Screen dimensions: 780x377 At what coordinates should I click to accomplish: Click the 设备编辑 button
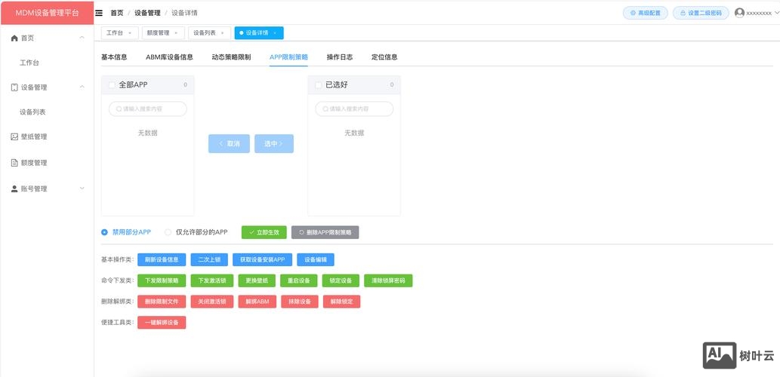pyautogui.click(x=316, y=260)
